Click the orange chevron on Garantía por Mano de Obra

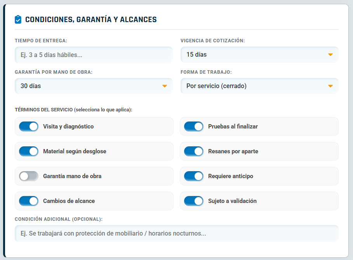pyautogui.click(x=165, y=86)
